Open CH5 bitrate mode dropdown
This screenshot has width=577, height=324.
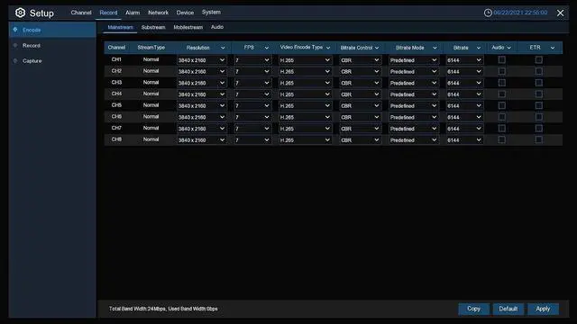coord(414,106)
